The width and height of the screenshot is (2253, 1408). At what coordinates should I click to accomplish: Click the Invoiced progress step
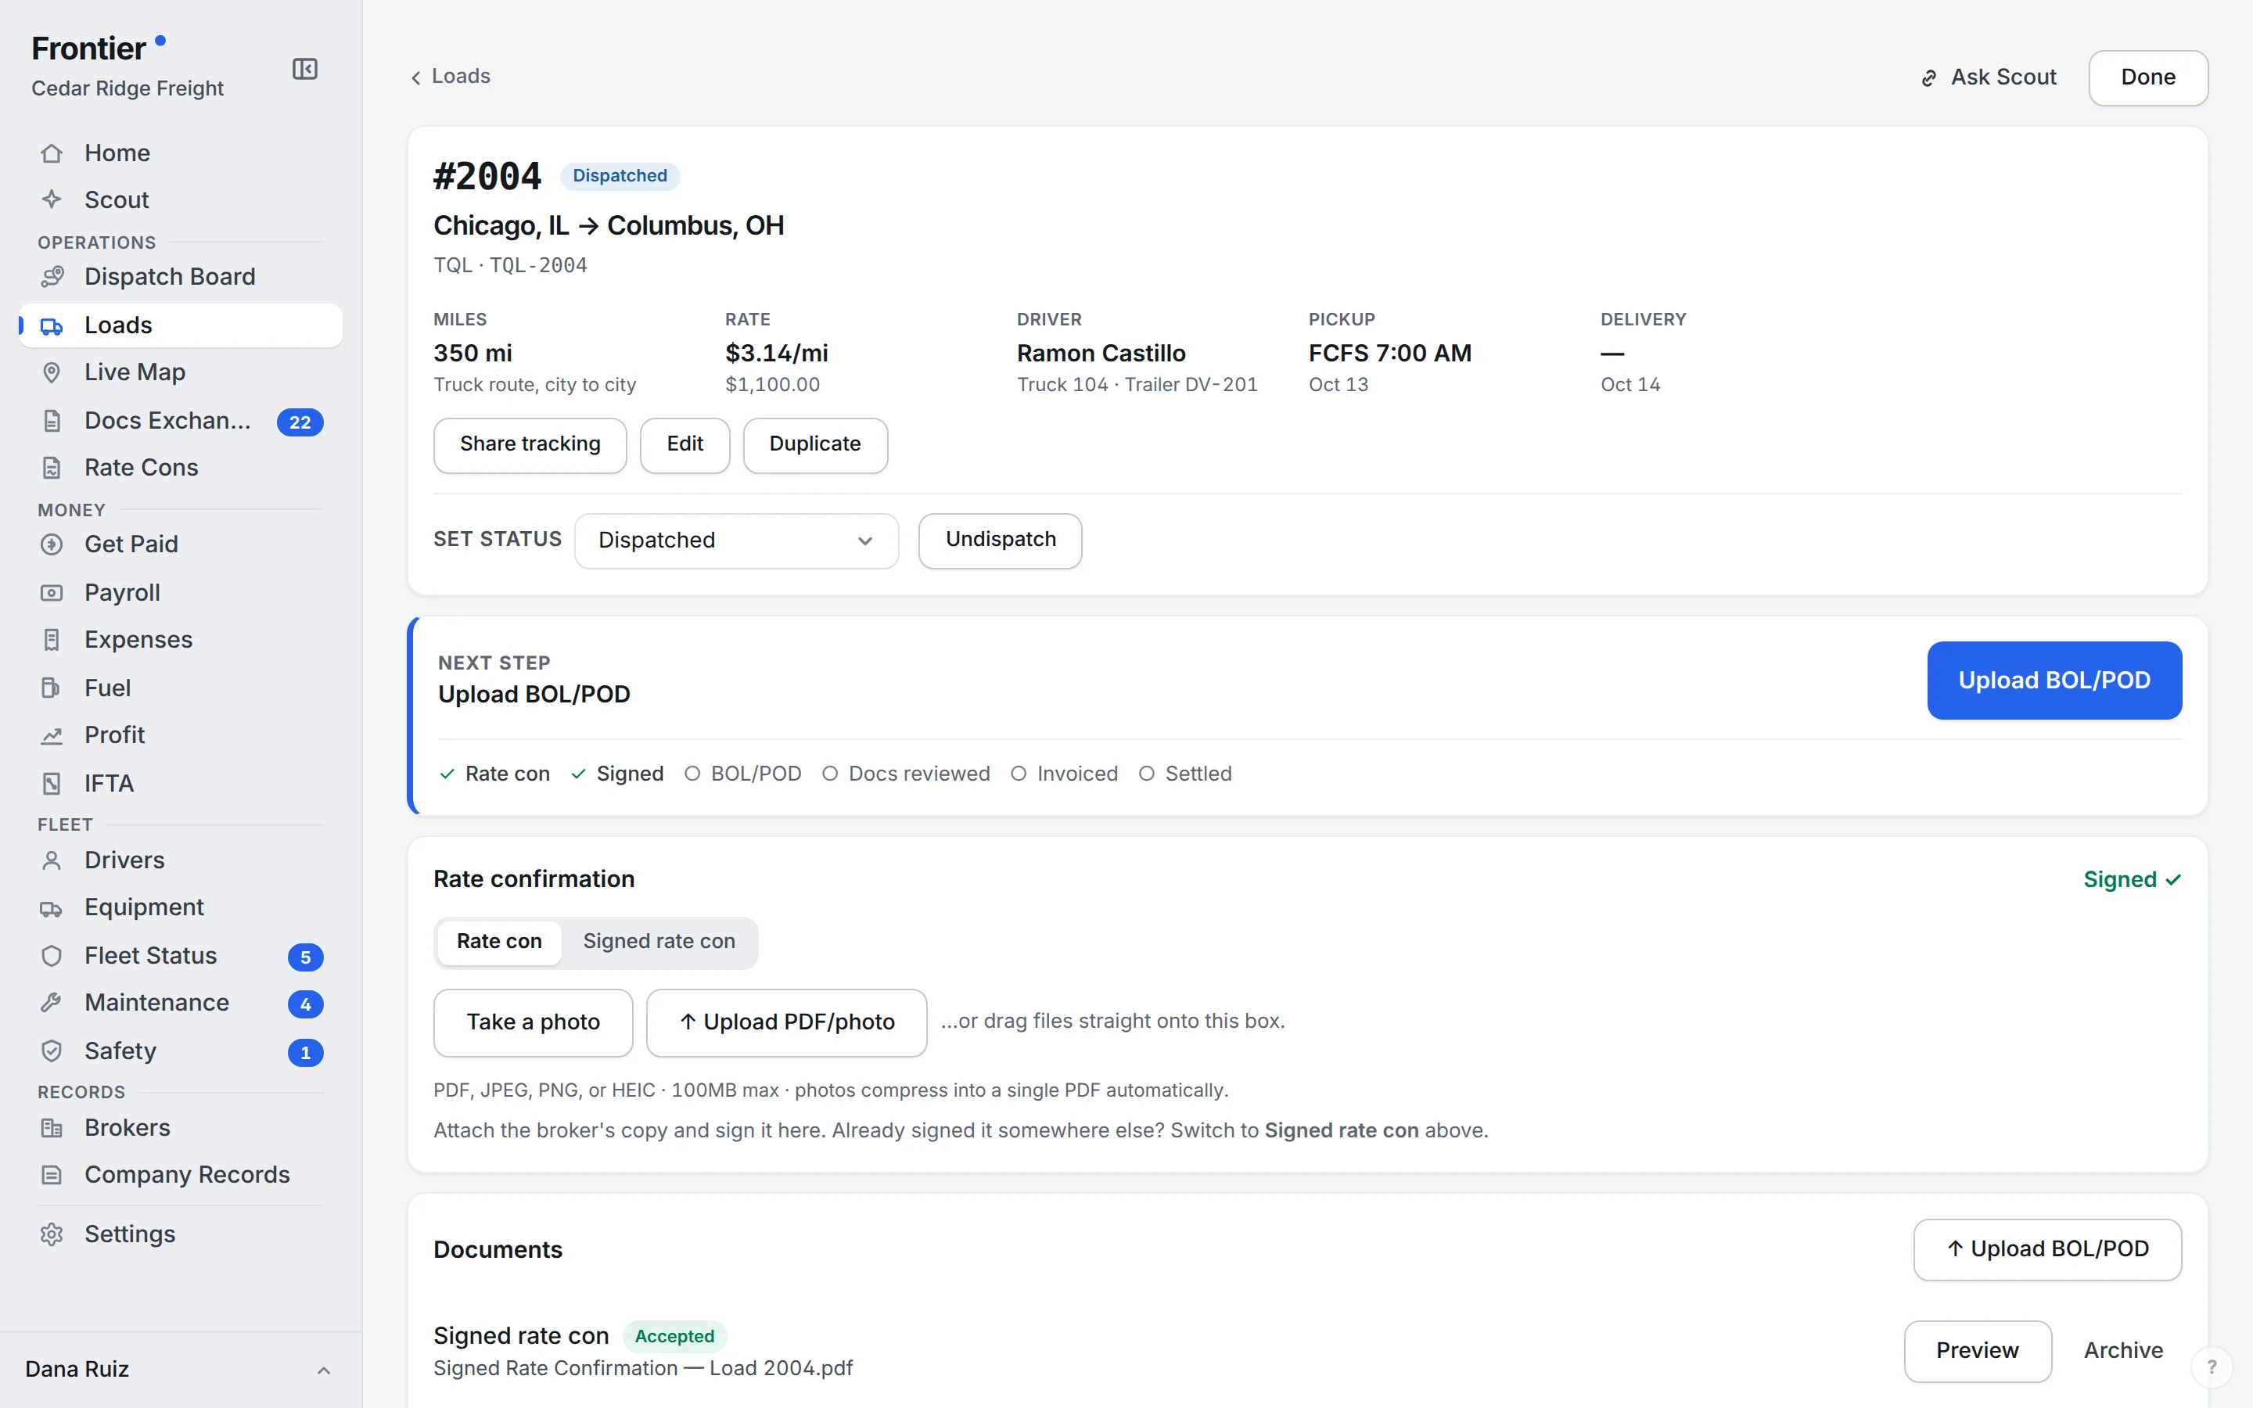coord(1064,774)
